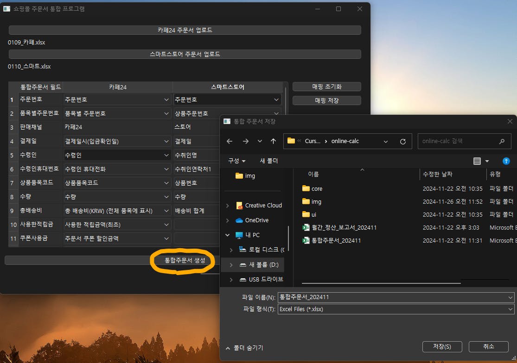Viewport: 517px width, 363px height.
Task: Select 내 PC in navigation pane
Action: pyautogui.click(x=248, y=235)
